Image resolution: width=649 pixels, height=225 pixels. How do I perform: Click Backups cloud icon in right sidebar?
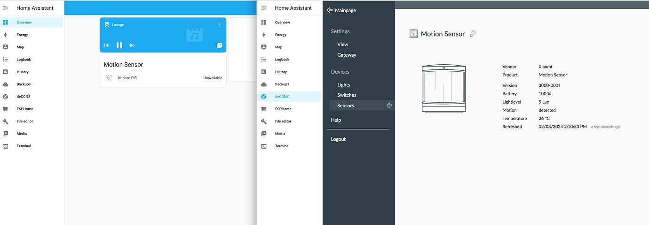point(264,84)
